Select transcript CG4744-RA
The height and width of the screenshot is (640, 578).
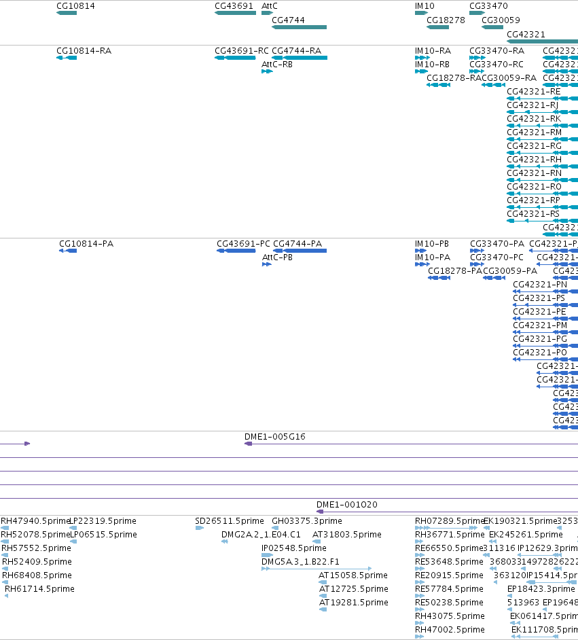(x=297, y=51)
